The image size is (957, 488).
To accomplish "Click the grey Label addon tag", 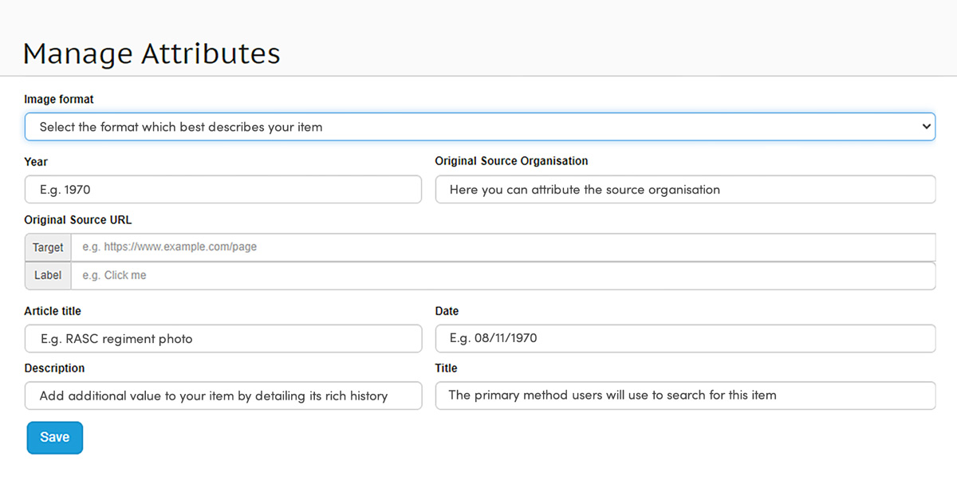I will click(x=48, y=275).
